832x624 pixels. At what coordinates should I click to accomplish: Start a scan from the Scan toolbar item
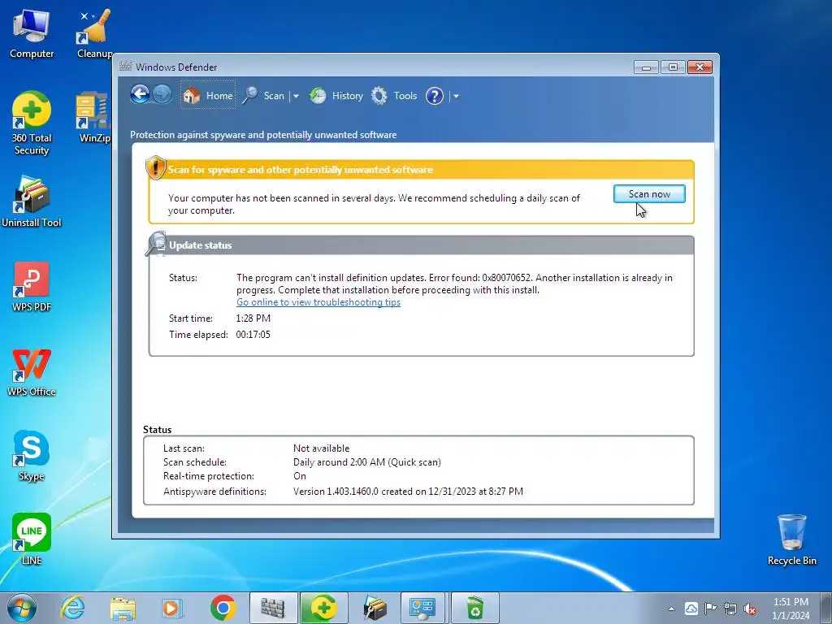[x=264, y=96]
